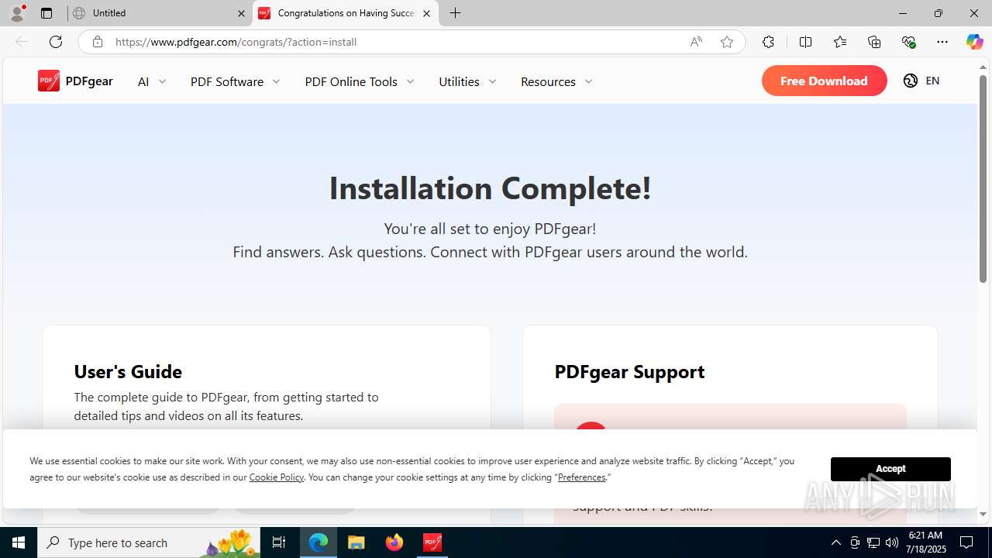This screenshot has width=992, height=558.
Task: Open the Copilot sidebar icon
Action: tap(975, 42)
